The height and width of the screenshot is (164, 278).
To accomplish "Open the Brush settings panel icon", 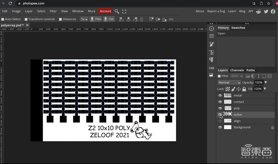I will 211,44.
